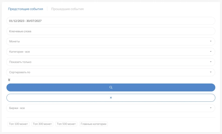
Task: Switch to Предстоящие события tab
Action: coord(26,9)
